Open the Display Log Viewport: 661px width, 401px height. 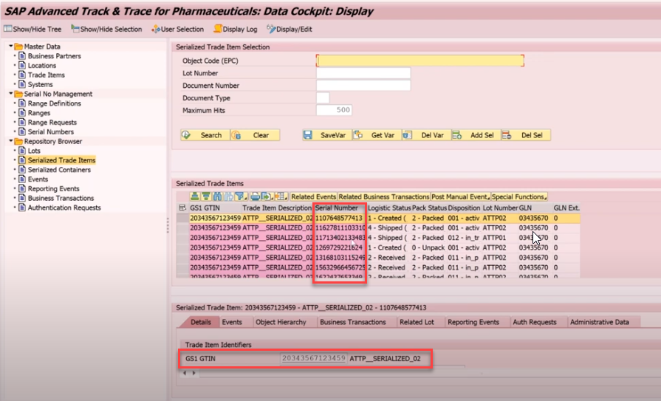(236, 29)
